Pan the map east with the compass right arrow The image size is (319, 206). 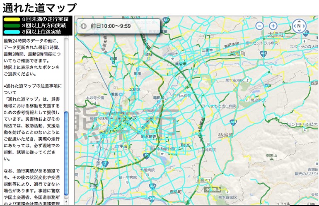click(x=305, y=26)
